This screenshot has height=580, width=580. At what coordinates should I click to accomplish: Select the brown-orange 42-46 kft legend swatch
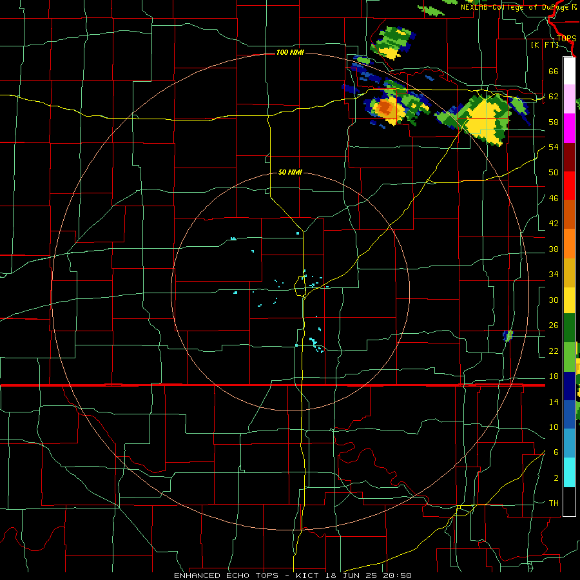pos(569,215)
